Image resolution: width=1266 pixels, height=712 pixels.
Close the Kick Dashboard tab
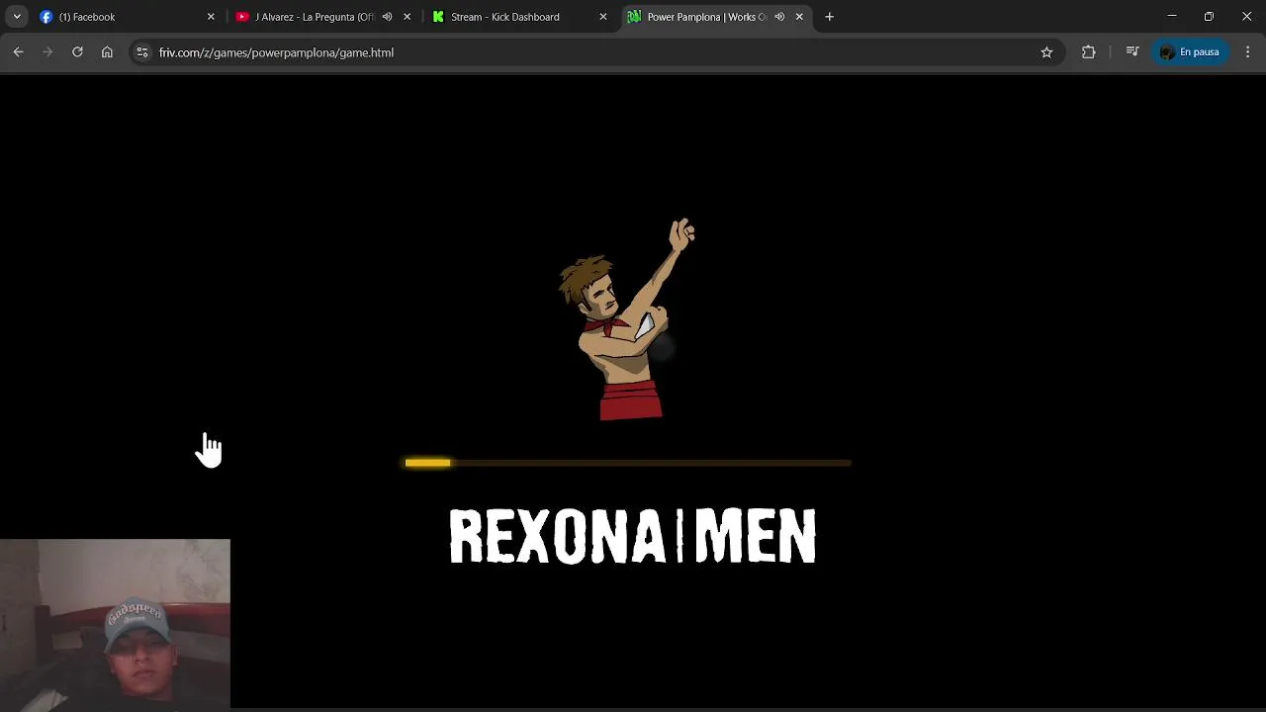coord(602,17)
